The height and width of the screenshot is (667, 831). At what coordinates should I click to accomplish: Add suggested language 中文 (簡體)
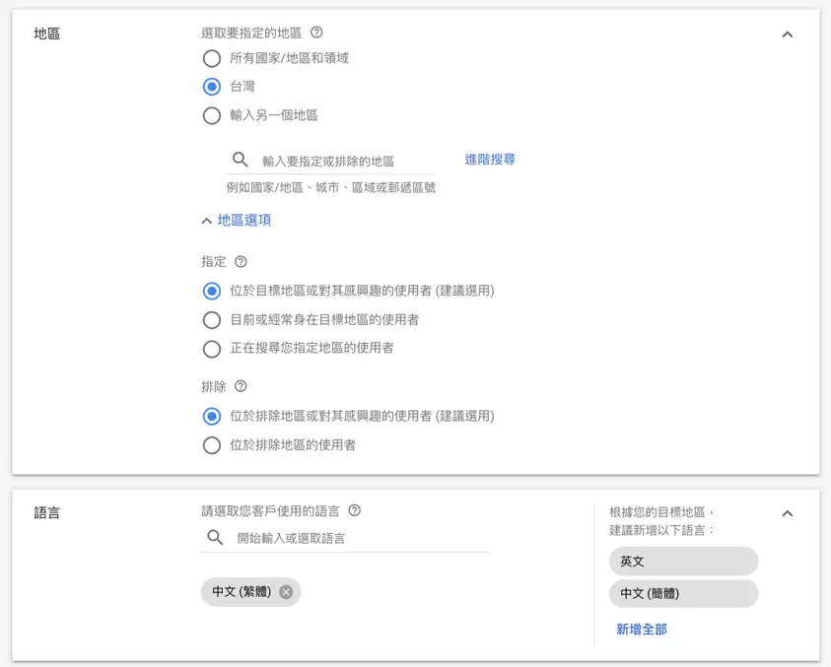683,593
